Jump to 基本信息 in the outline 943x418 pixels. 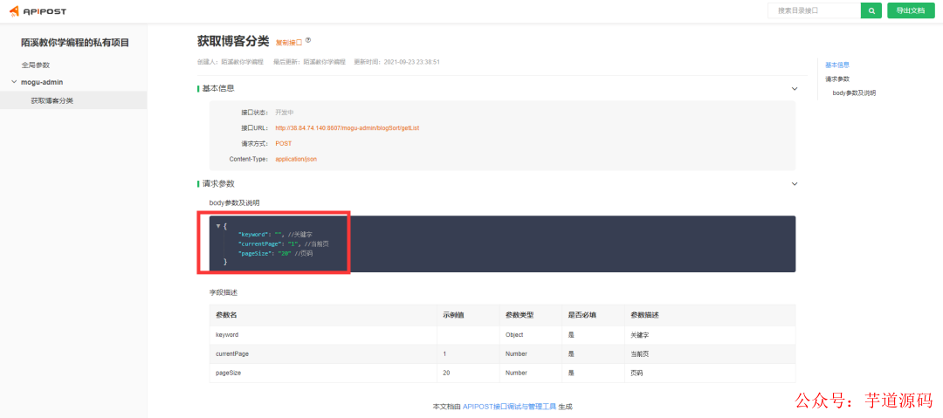836,65
